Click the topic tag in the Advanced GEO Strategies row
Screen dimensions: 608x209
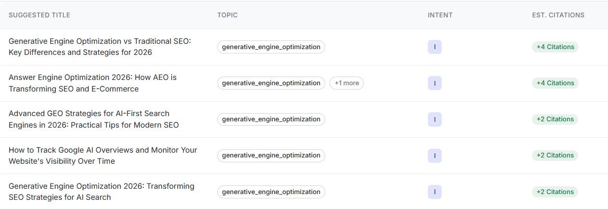[271, 119]
